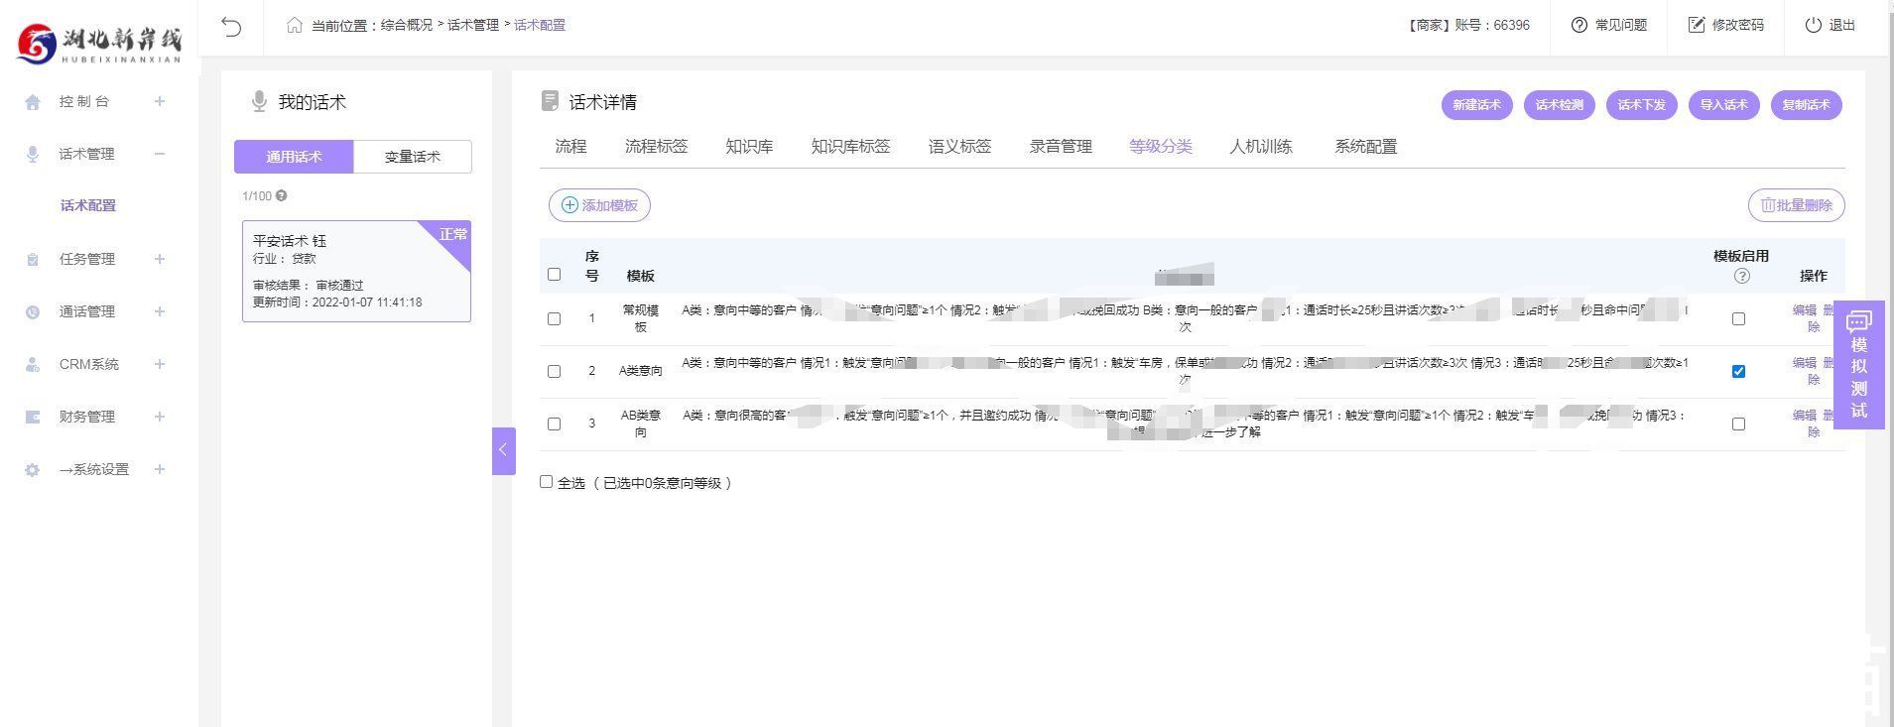Open the 知识库标签 tab
1894x727 pixels.
(850, 147)
